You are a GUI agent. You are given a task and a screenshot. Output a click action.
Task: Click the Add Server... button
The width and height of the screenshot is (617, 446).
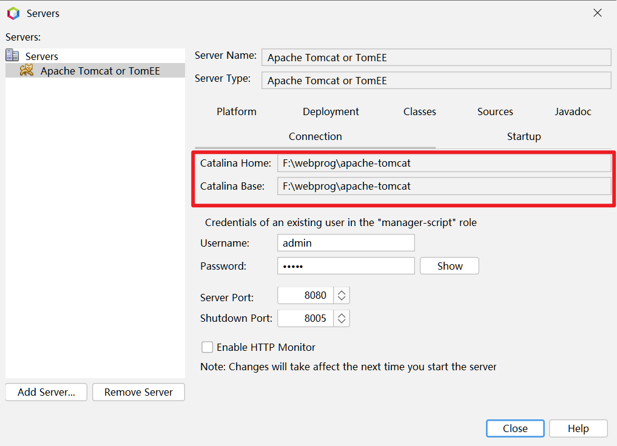click(47, 392)
